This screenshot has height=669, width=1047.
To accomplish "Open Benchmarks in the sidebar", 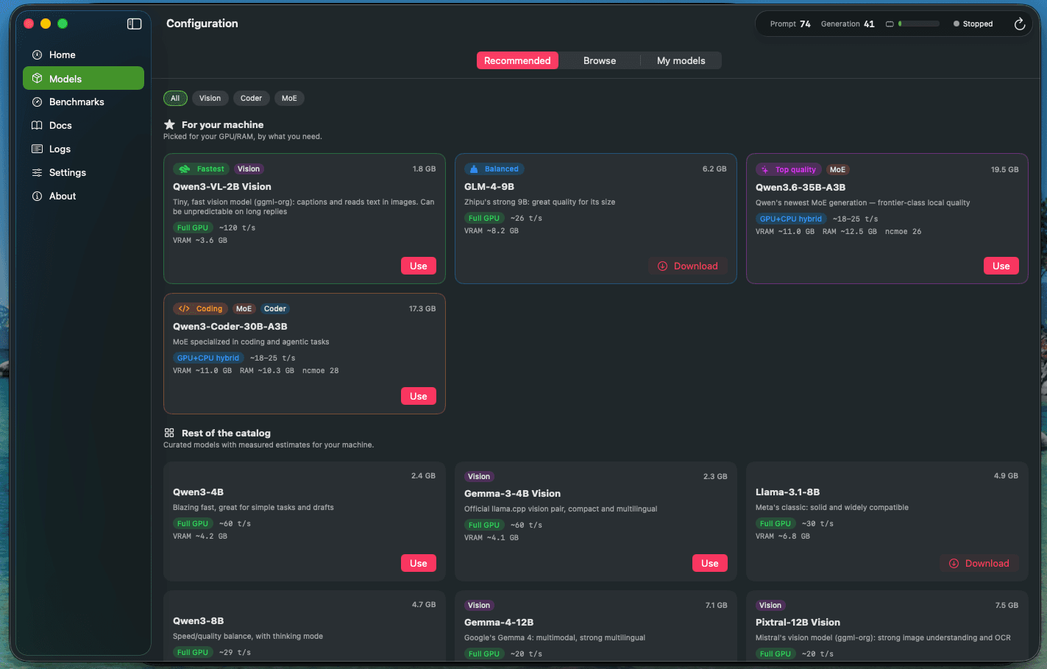I will 83,102.
